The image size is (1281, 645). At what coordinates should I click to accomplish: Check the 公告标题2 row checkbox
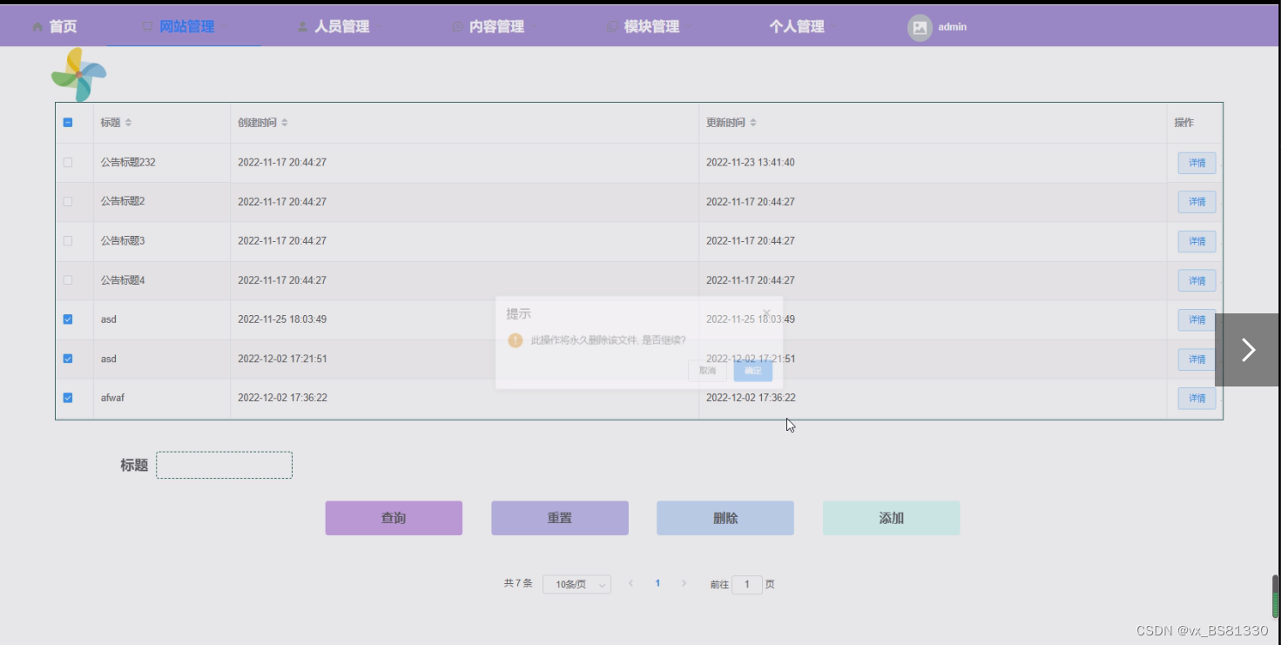click(x=68, y=202)
